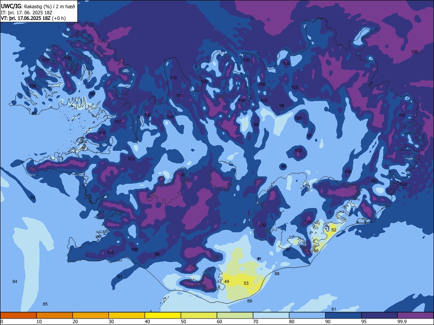Click the legend tick label '99.9'
434x325 pixels.
click(401, 322)
